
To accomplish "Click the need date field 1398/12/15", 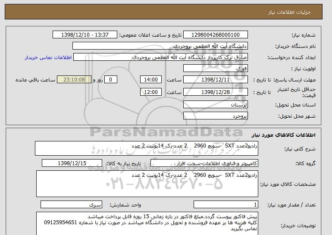I will point(72,163).
